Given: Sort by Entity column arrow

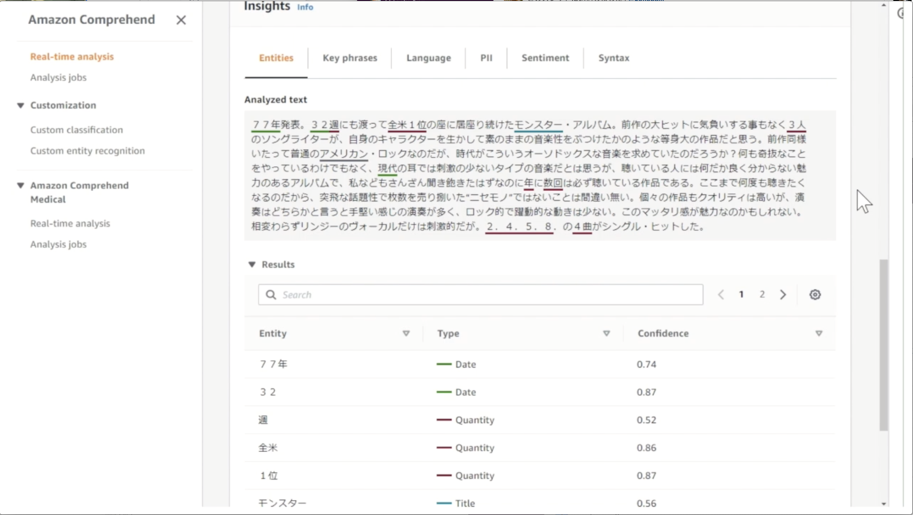Looking at the screenshot, I should click(406, 333).
